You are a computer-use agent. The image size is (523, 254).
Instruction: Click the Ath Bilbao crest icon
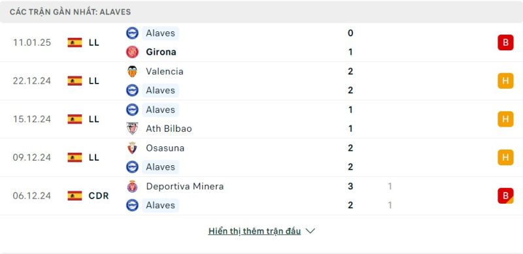[132, 129]
